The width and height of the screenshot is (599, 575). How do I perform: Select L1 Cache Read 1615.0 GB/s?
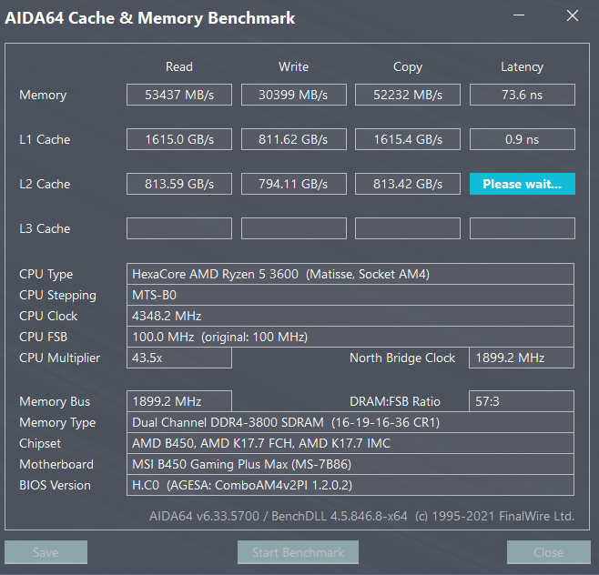[x=179, y=139]
